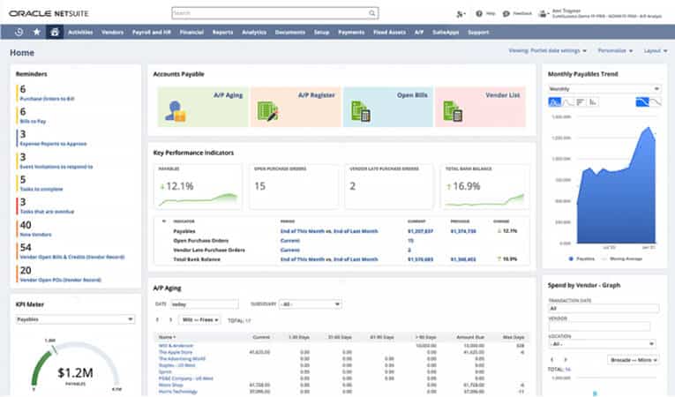The image size is (675, 397).
Task: Click the search magnifier icon
Action: (372, 13)
